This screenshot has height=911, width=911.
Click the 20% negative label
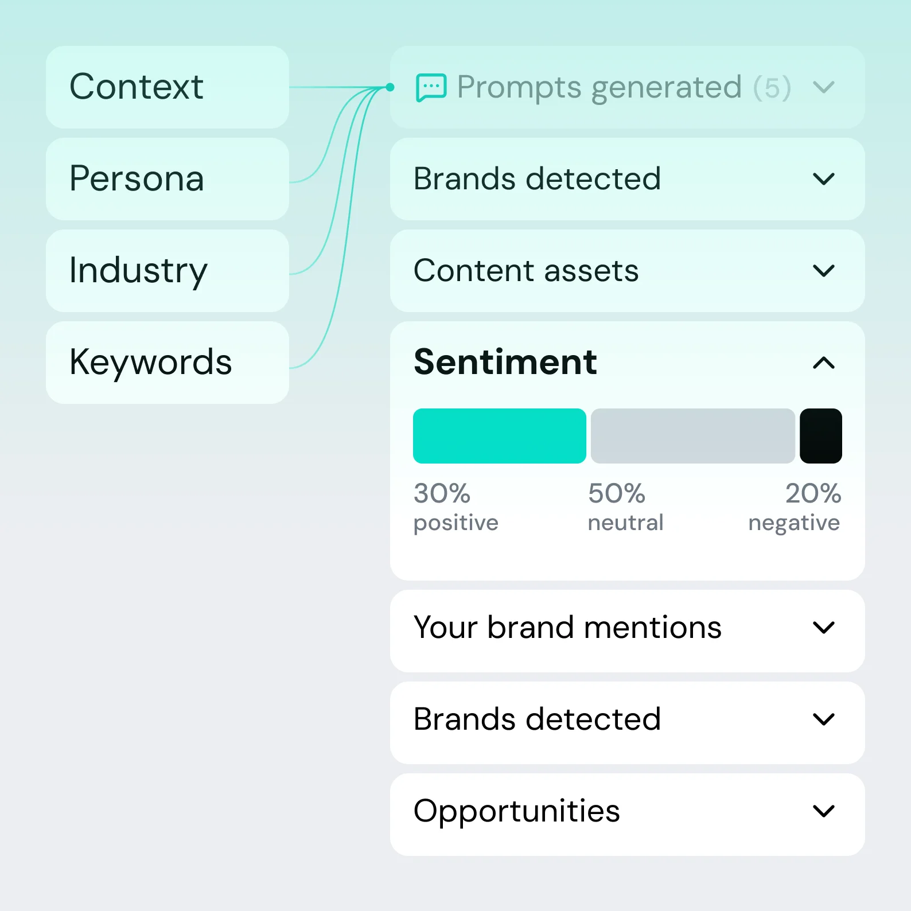[795, 507]
